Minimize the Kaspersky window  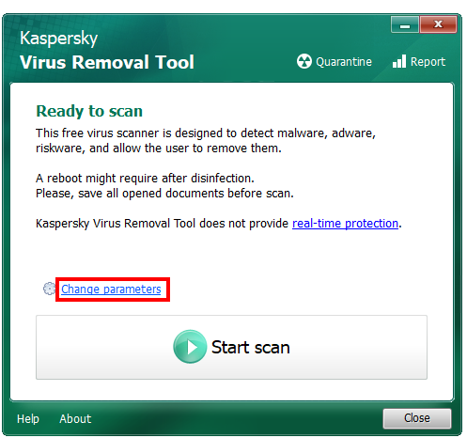(x=405, y=24)
